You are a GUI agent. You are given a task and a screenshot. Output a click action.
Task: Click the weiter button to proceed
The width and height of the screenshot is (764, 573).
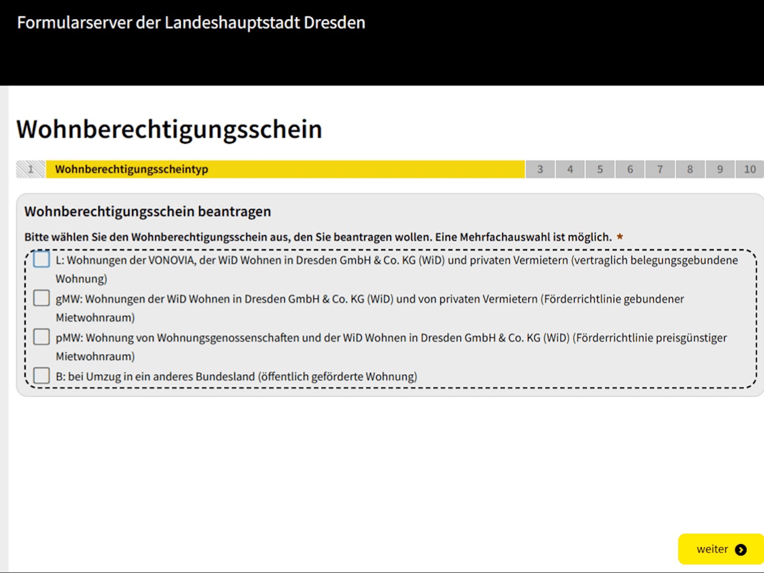(720, 549)
